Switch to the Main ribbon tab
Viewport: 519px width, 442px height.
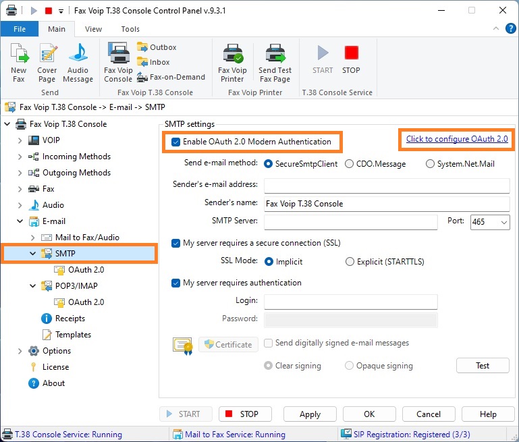point(57,29)
